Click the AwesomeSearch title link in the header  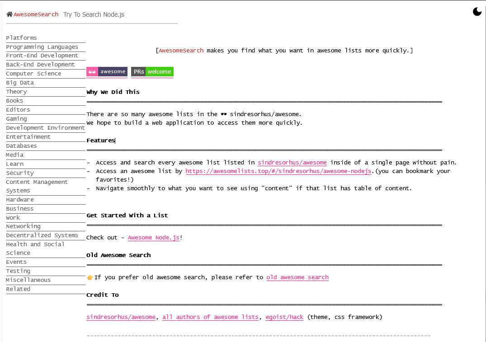tap(36, 14)
